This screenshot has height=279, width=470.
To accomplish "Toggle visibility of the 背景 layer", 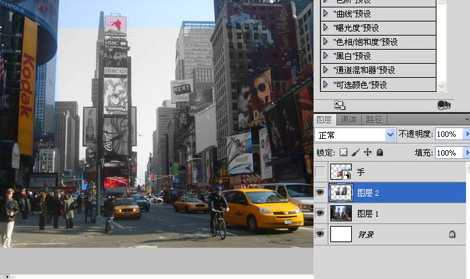I will pos(320,234).
